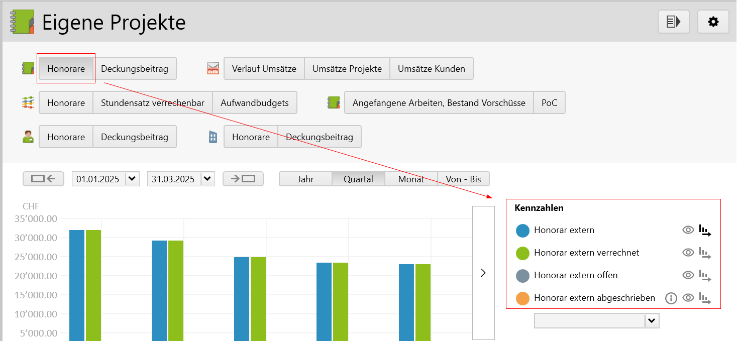Expand the empty dropdown below Kennzahlen
Image resolution: width=737 pixels, height=341 pixels.
[x=652, y=321]
